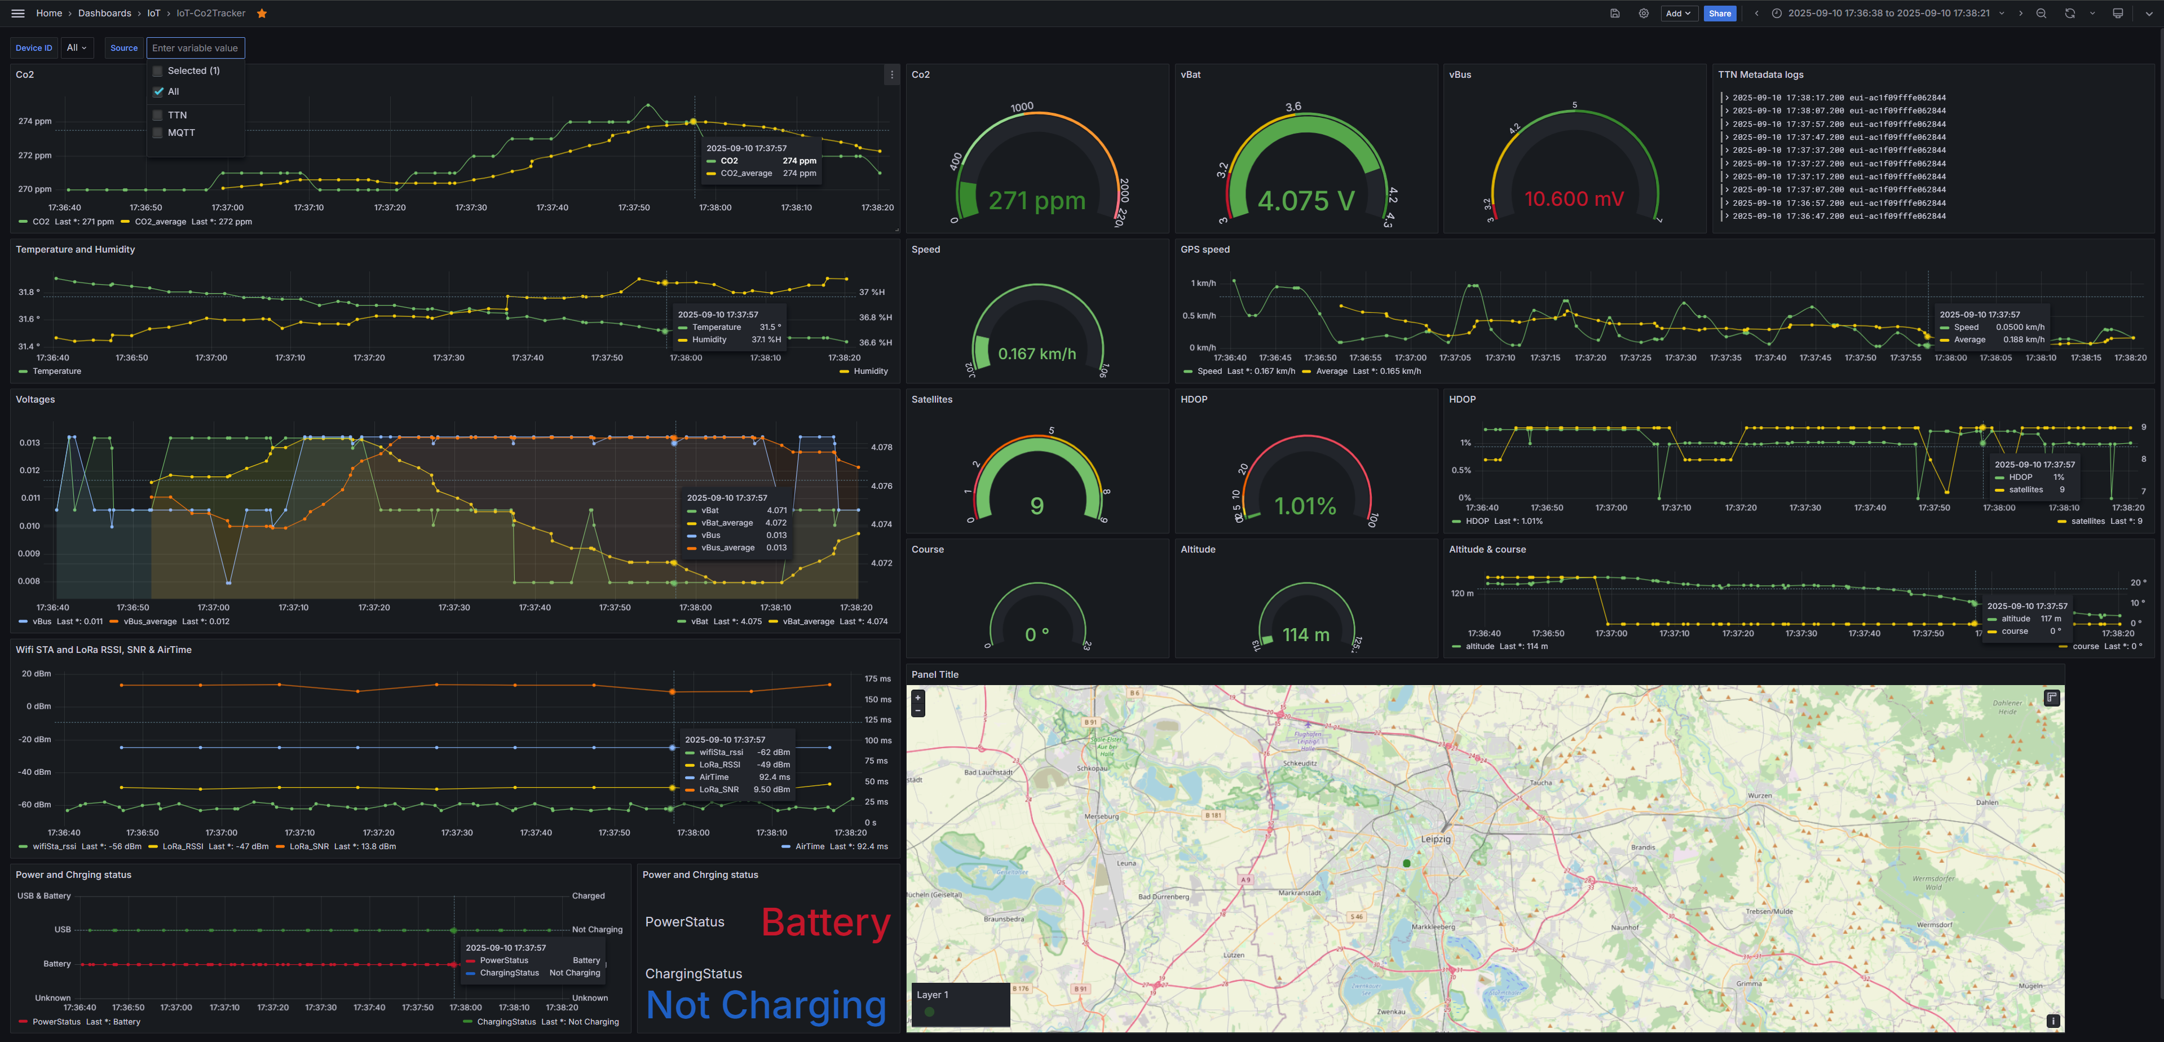The image size is (2164, 1042).
Task: Expand the first TTN metadata log line
Action: [1728, 98]
